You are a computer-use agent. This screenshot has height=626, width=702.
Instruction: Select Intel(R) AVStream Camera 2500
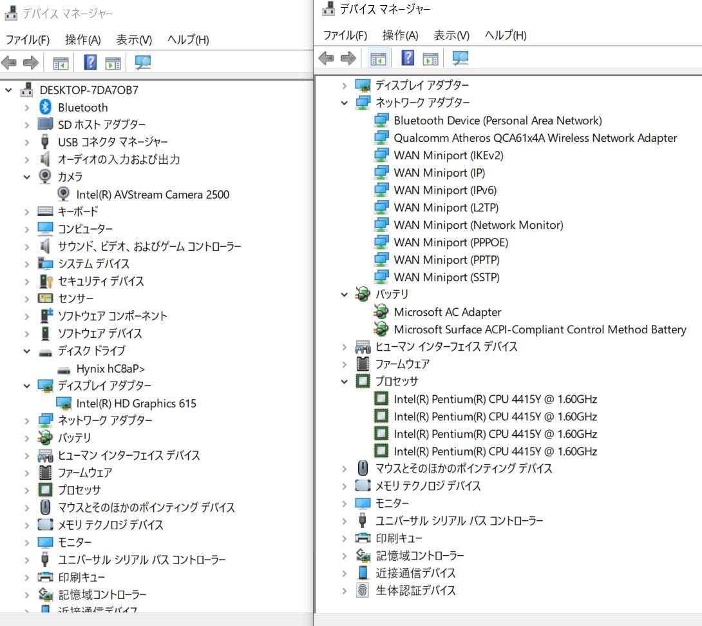[x=153, y=194]
